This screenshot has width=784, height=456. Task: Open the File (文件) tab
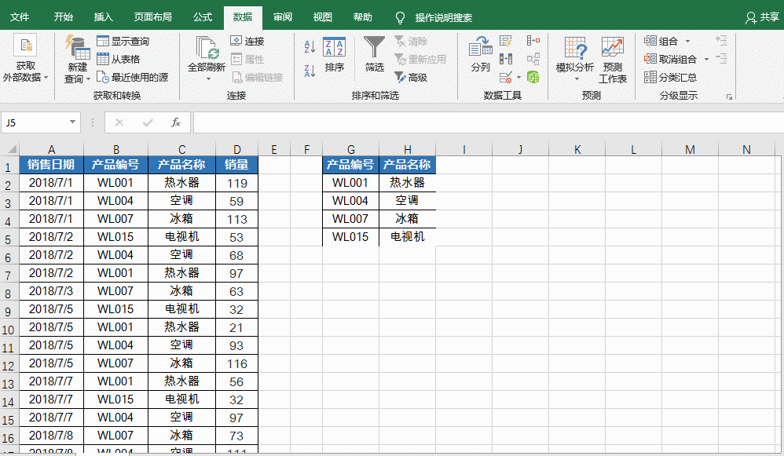[20, 17]
